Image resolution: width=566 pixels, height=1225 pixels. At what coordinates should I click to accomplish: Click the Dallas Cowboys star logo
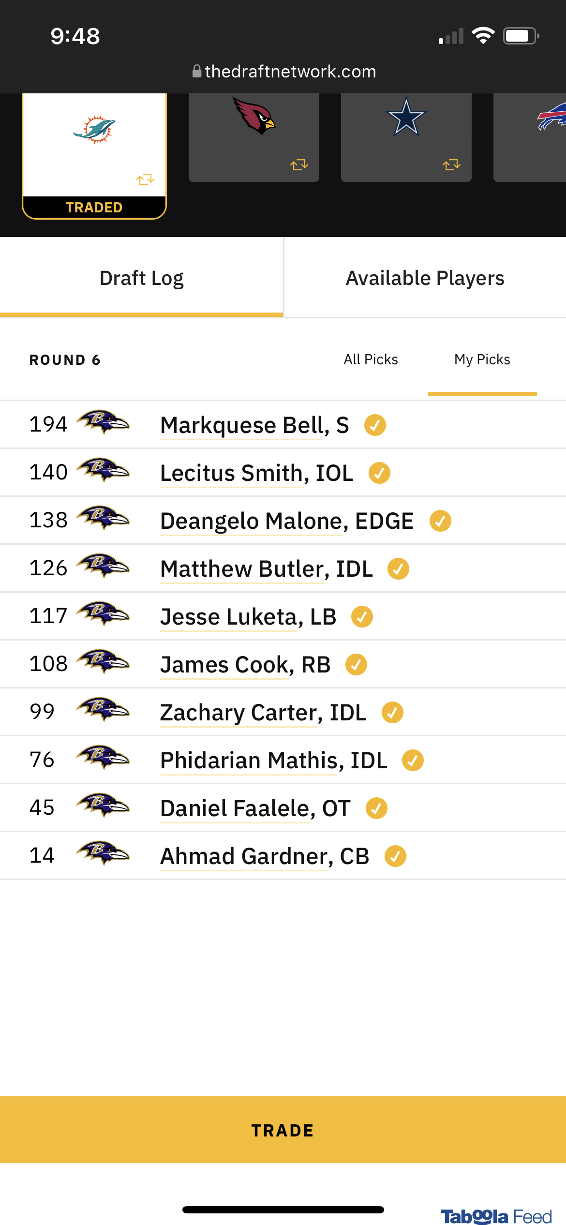(x=406, y=117)
